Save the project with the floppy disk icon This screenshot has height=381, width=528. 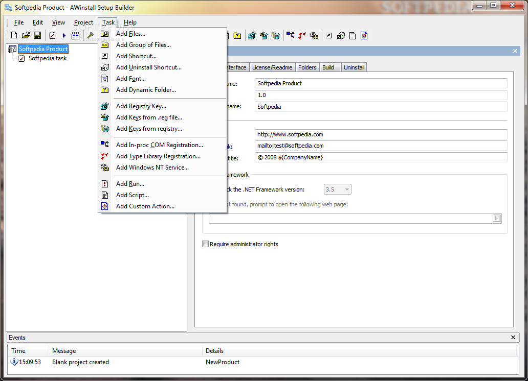pos(37,35)
